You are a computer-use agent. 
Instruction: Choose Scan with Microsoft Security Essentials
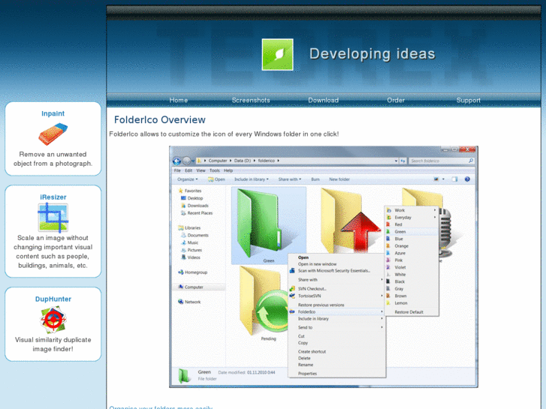pyautogui.click(x=334, y=271)
